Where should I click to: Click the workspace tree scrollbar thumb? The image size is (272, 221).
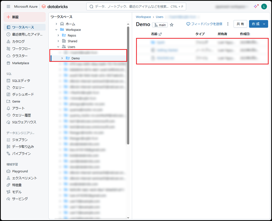coord(128,85)
